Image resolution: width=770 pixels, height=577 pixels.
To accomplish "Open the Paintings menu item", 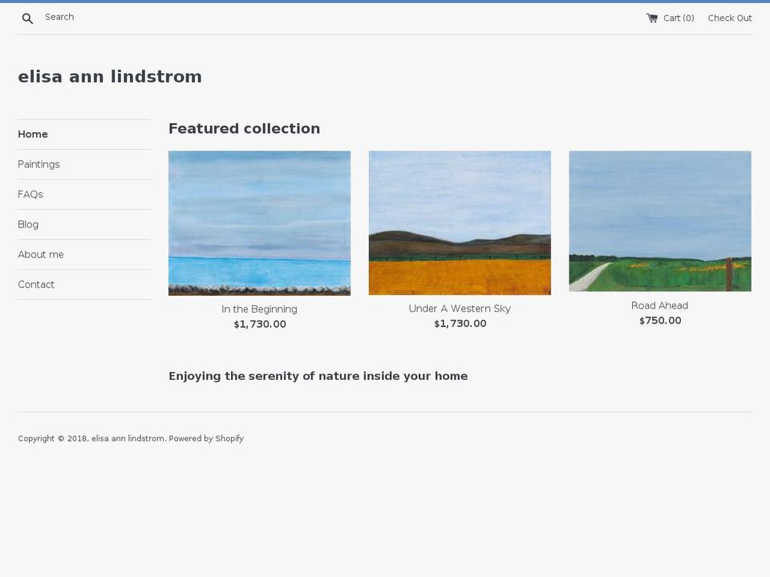I will [x=38, y=164].
